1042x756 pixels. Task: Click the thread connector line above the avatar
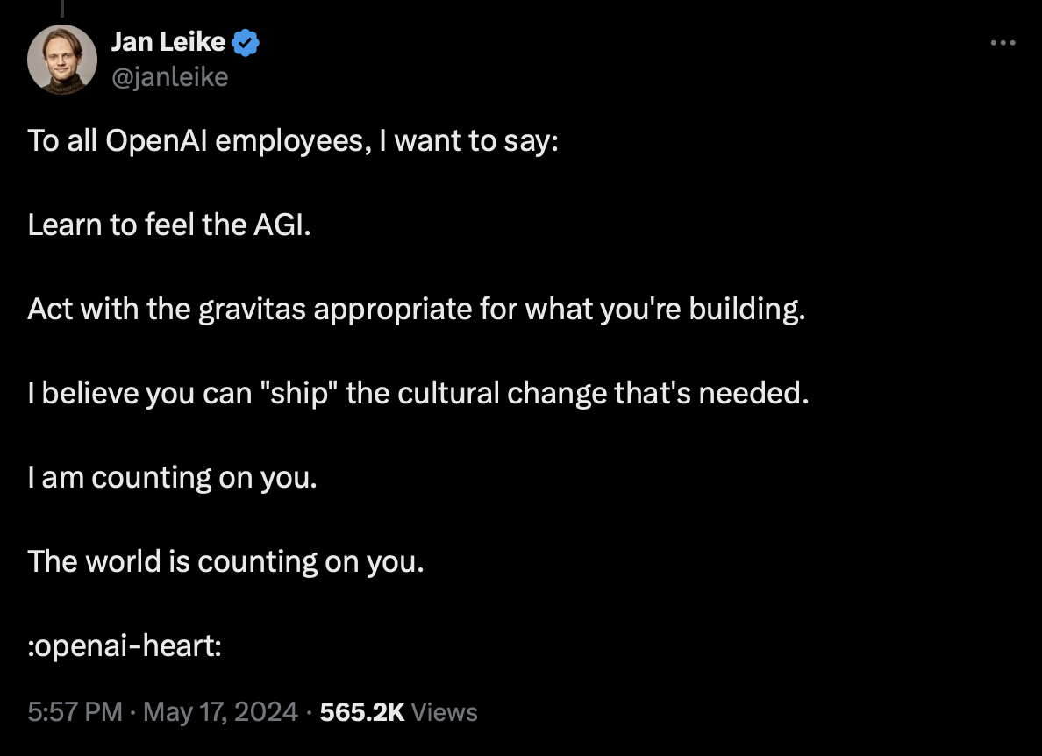(x=61, y=8)
